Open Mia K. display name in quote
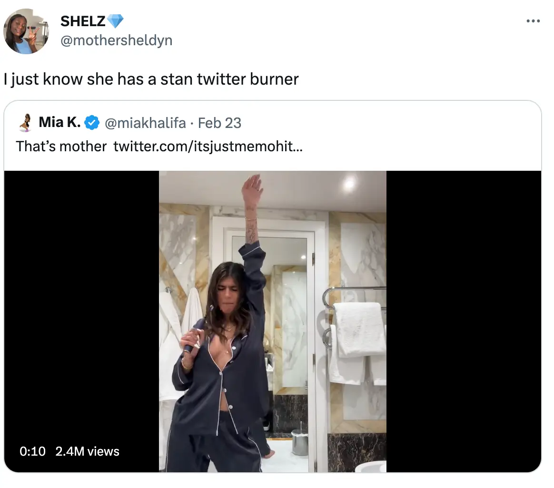 (59, 123)
